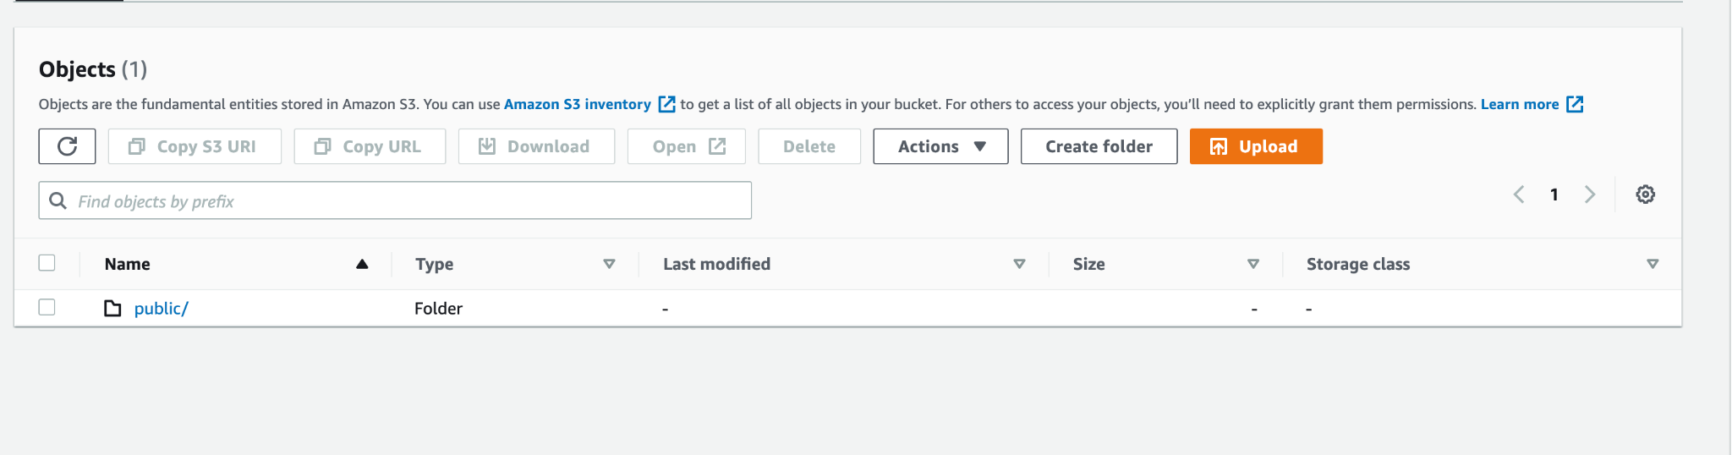1732x455 pixels.
Task: Open the public/ folder link
Action: 161,308
